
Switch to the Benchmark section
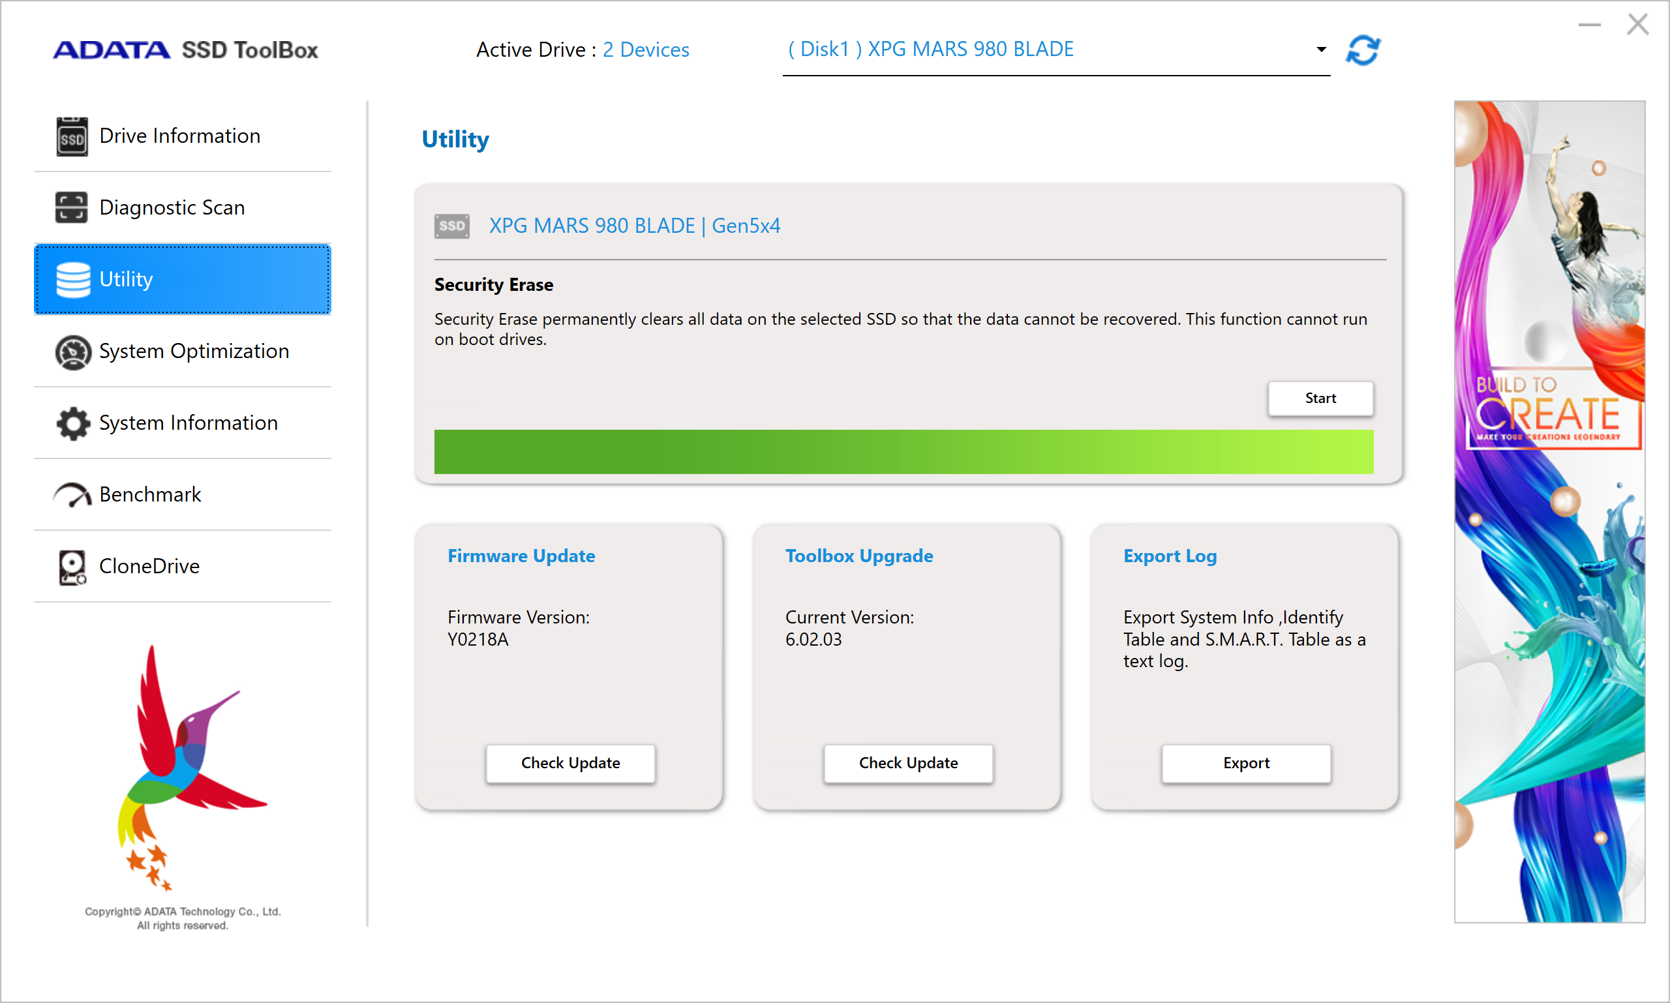(150, 495)
